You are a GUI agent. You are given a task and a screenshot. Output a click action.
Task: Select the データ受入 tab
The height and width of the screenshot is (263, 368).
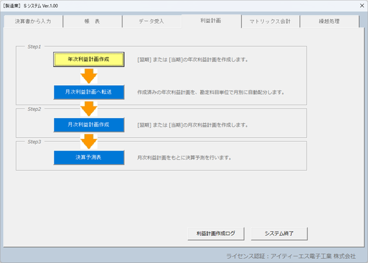(151, 21)
